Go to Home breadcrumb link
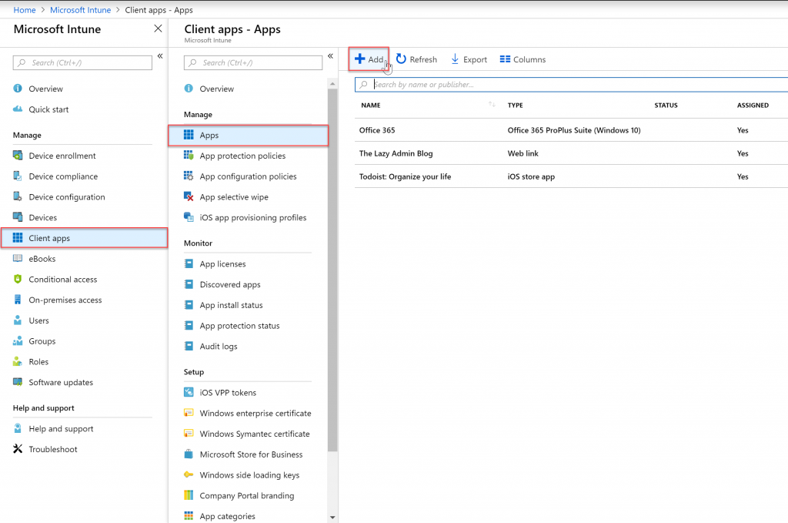 25,9
